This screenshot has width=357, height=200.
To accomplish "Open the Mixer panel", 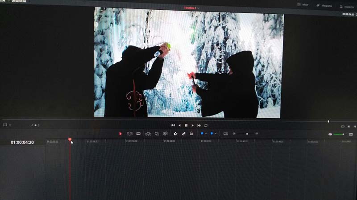I will tap(303, 4).
